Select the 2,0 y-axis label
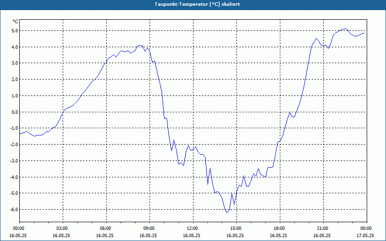386x241 pixels. tap(14, 80)
